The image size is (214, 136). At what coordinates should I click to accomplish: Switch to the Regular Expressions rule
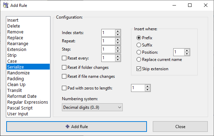tap(28, 102)
